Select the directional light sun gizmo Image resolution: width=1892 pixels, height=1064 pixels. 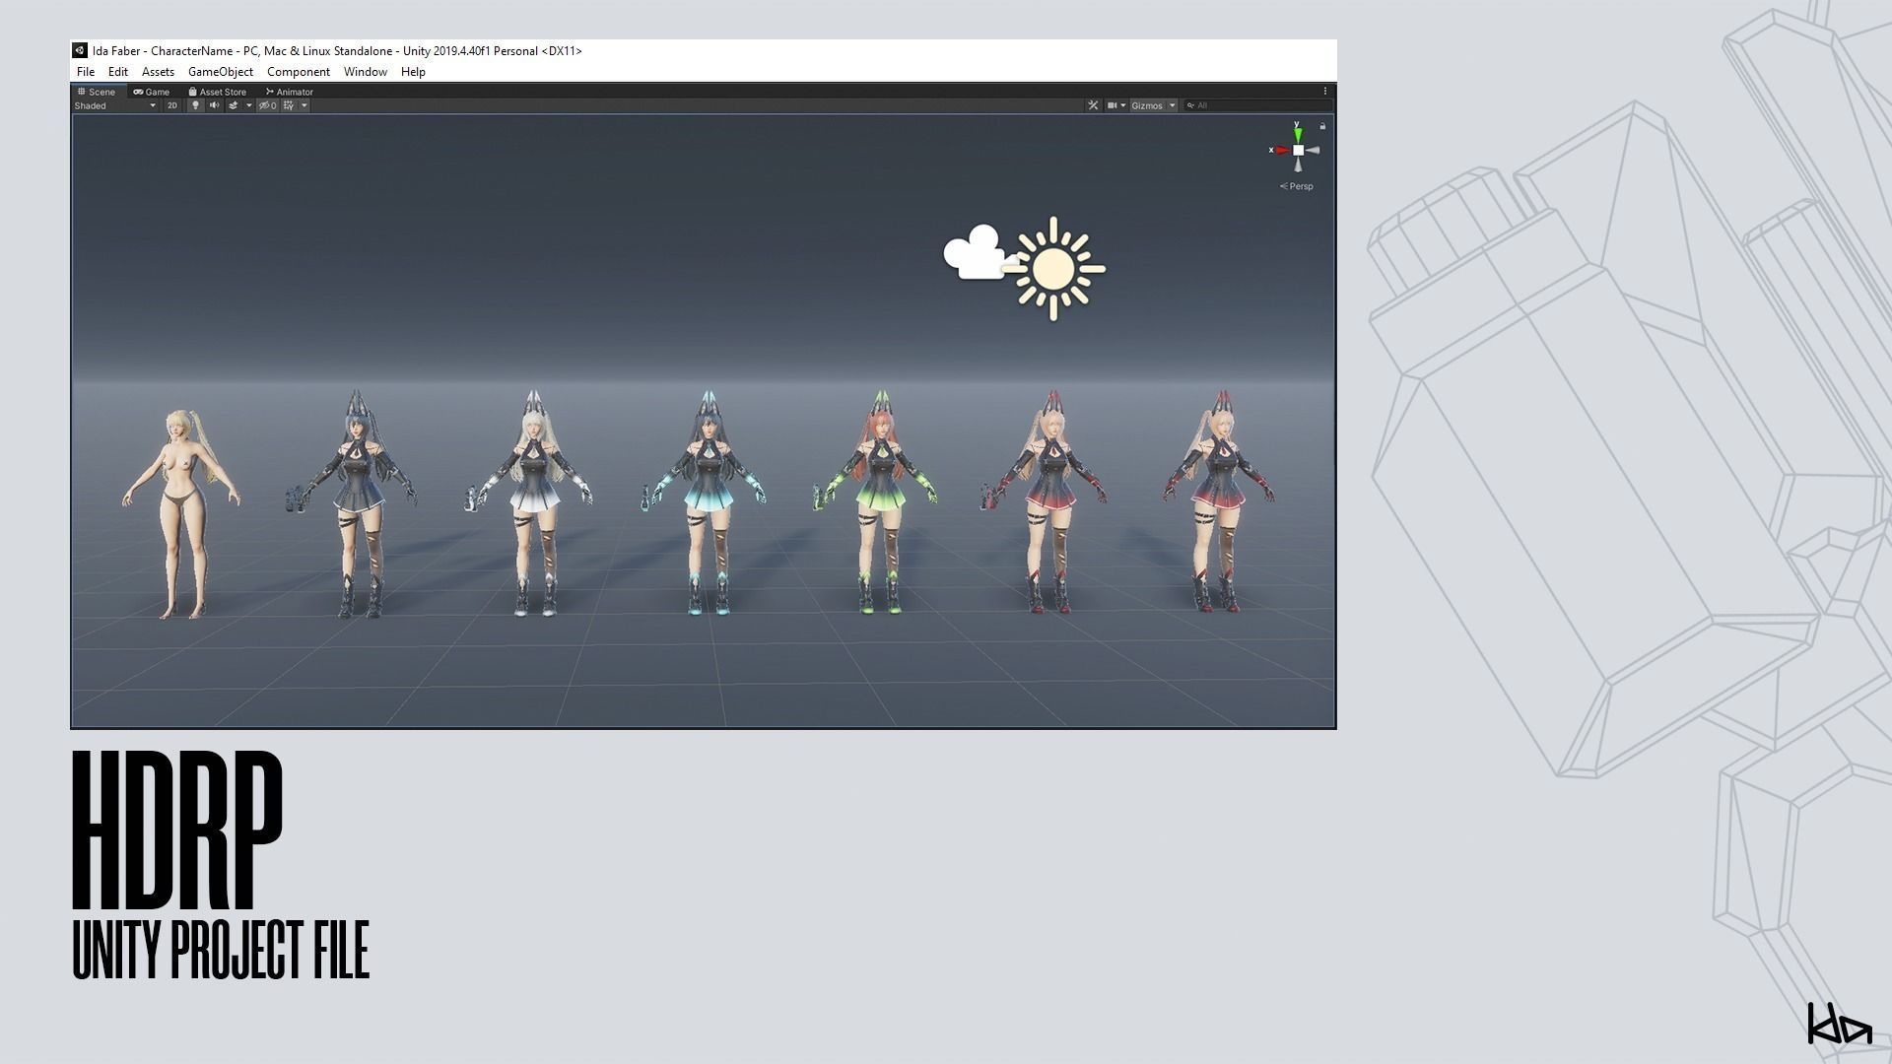pos(1053,268)
